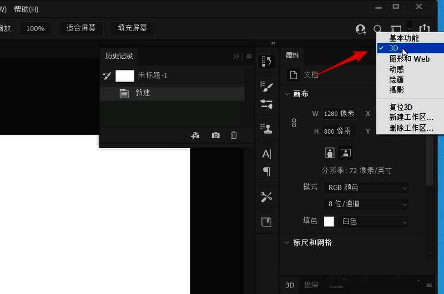
Task: Choose 图形和 Web workspace
Action: point(410,59)
